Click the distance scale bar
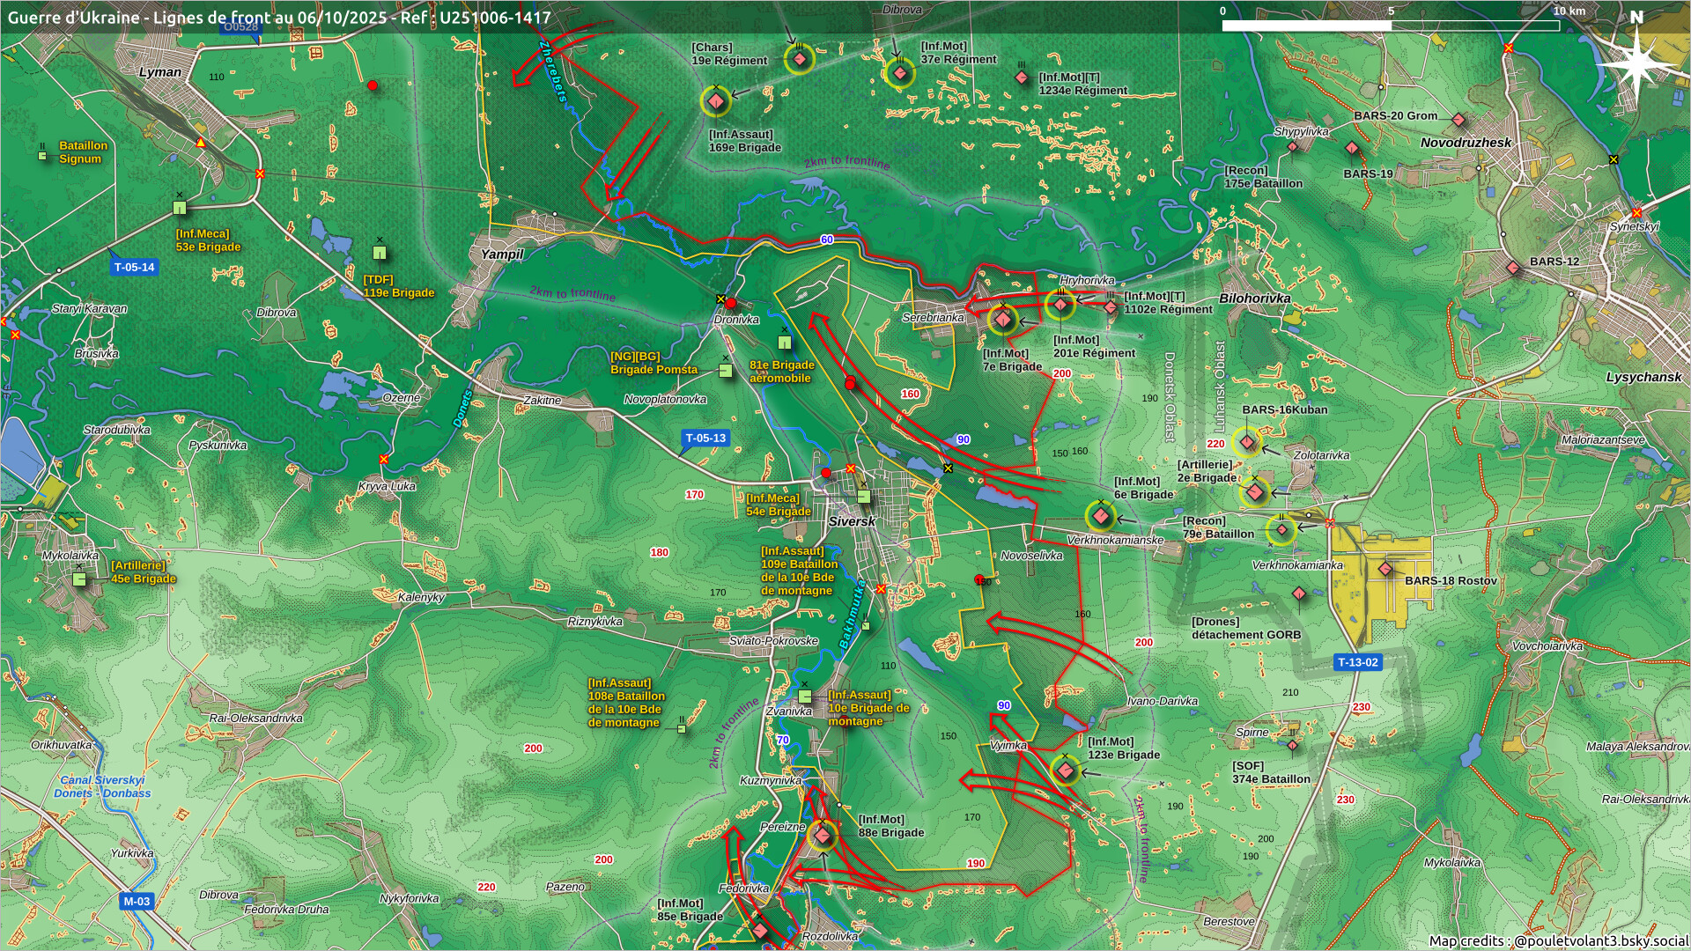The image size is (1691, 951). (1390, 26)
